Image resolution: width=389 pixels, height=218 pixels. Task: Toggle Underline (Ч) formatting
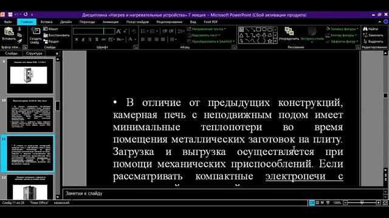coord(90,39)
